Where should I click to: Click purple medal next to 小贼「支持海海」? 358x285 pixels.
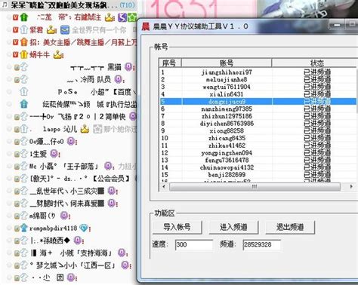[x=122, y=253]
